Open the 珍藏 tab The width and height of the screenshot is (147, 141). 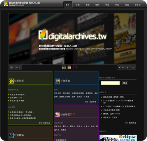pyautogui.click(x=77, y=5)
